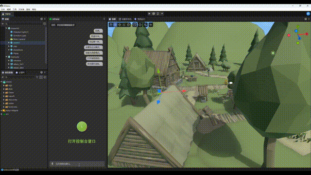311x175 pixels.
Task: Switch to the Game tab
Action: 6,14
